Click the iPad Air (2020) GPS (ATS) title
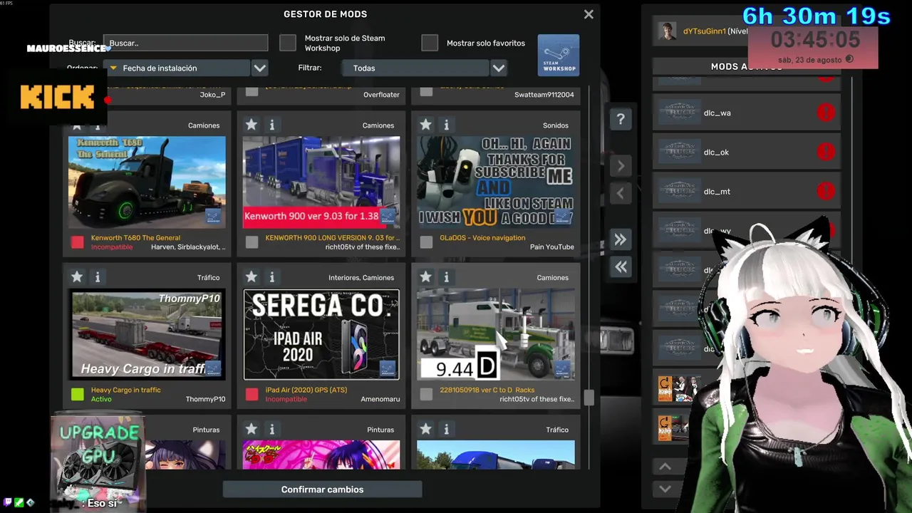This screenshot has height=513, width=912. tap(306, 390)
